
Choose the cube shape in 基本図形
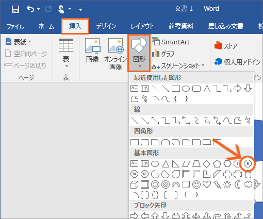coord(135,185)
